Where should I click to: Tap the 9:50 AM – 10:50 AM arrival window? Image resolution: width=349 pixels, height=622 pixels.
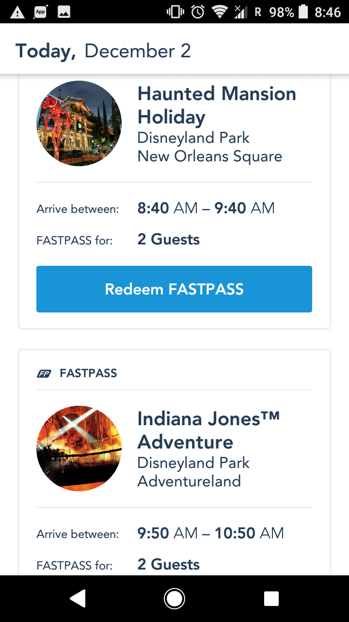tap(210, 533)
